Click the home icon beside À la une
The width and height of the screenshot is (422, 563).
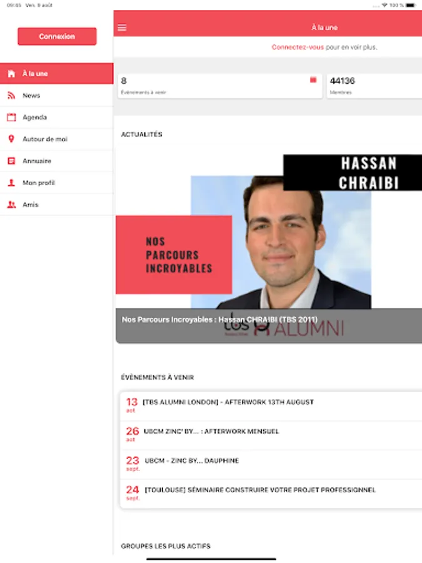(11, 74)
